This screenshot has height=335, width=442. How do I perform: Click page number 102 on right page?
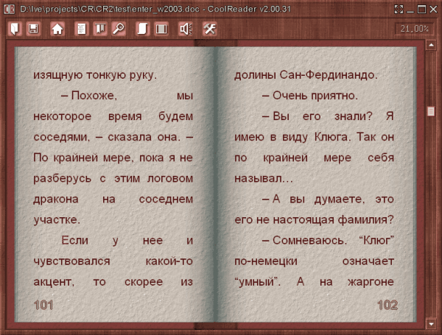point(387,304)
